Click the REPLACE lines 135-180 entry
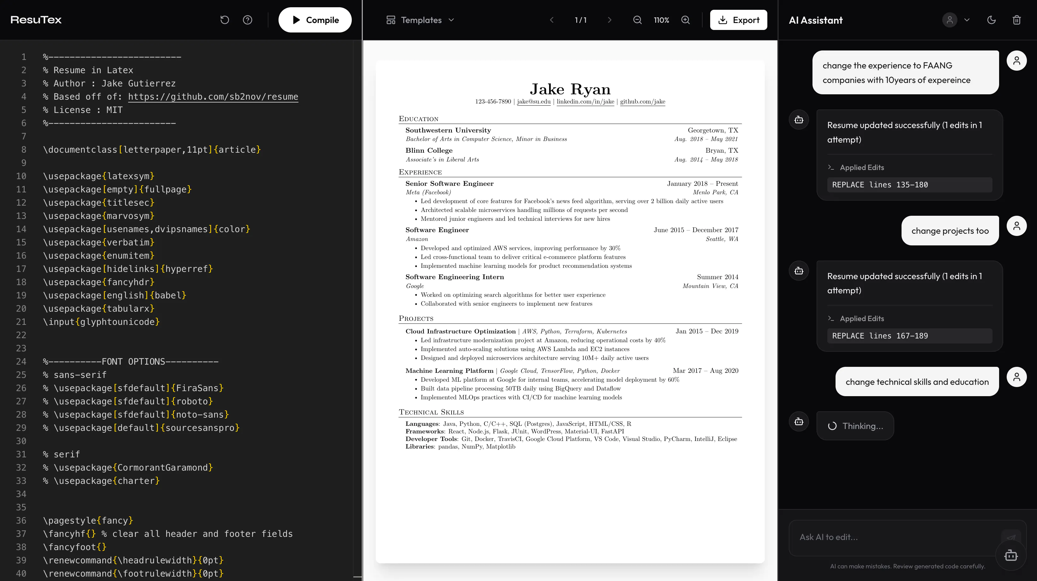This screenshot has width=1037, height=581. coord(909,185)
